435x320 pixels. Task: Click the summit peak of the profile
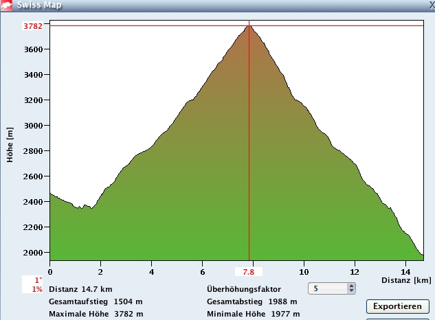249,26
